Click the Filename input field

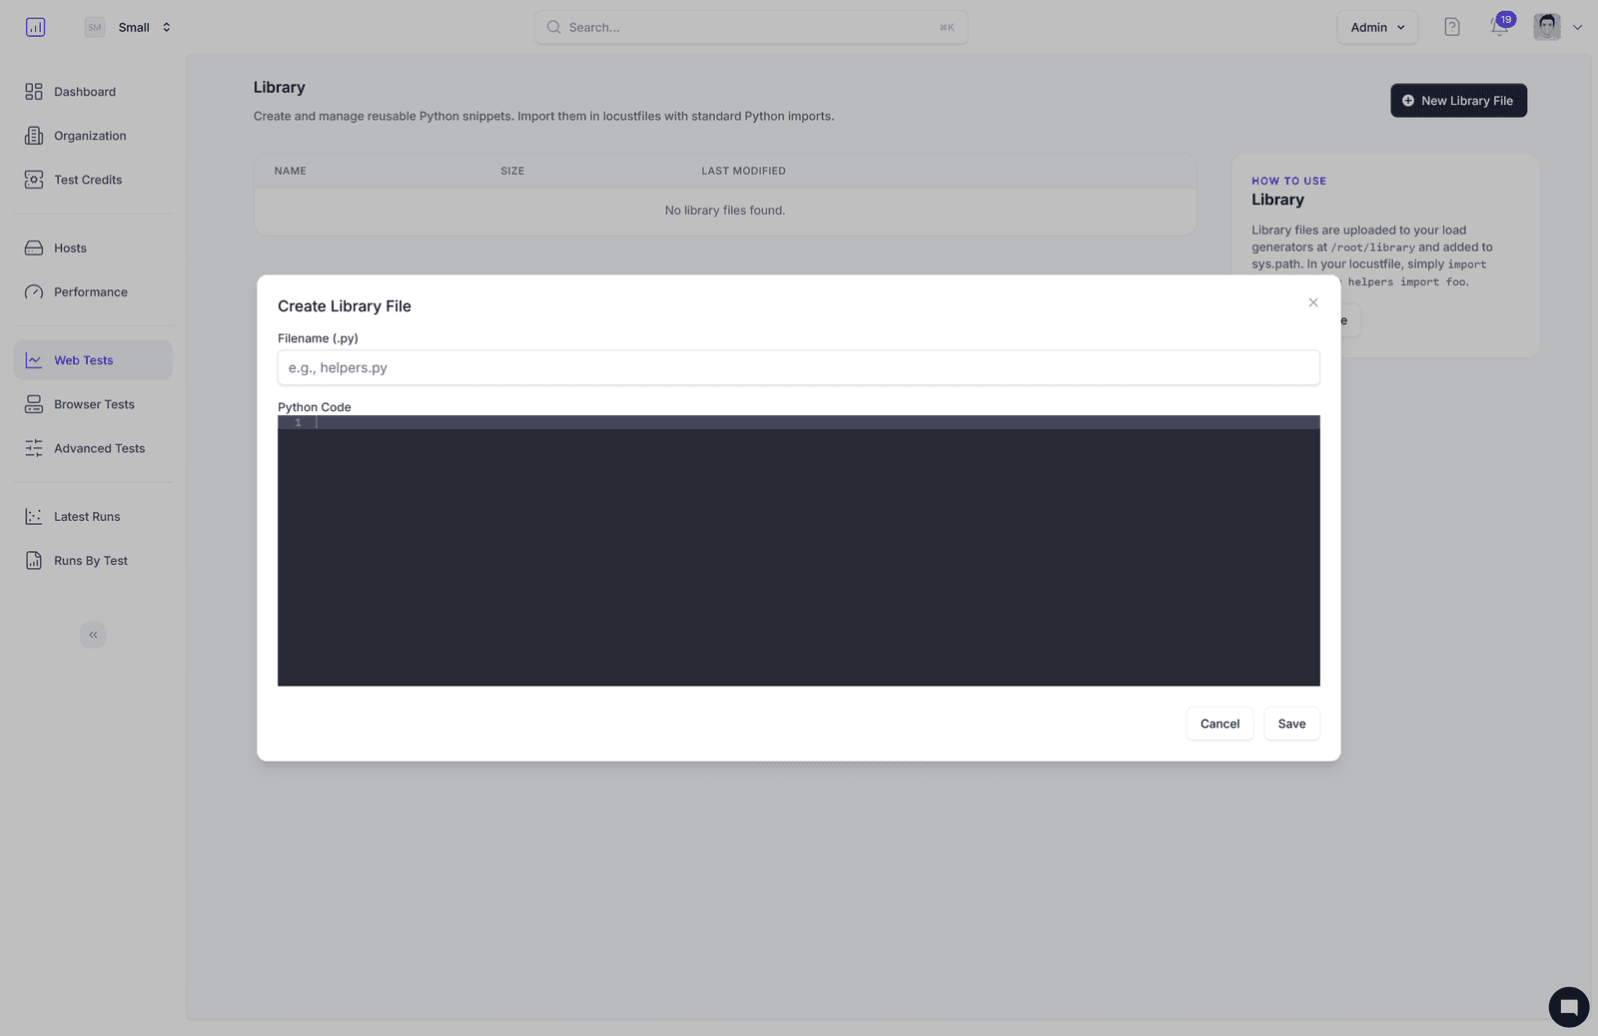(798, 367)
